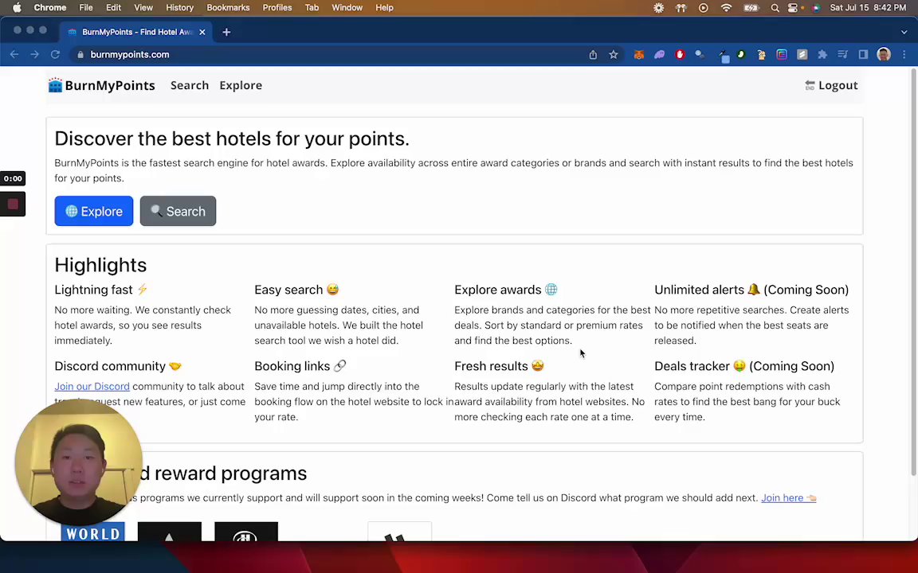Open the File menu

[86, 8]
